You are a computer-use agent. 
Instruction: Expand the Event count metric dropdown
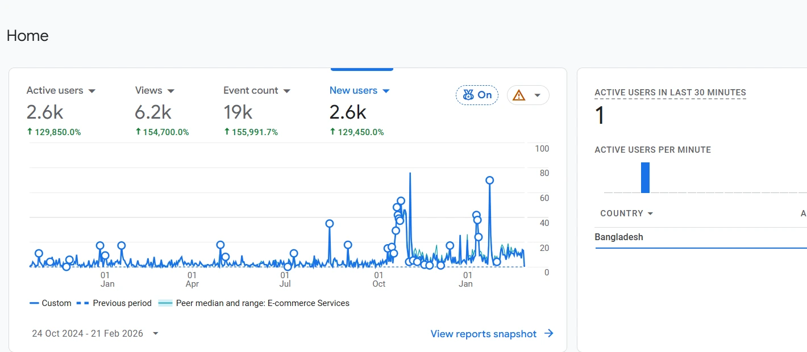pyautogui.click(x=288, y=90)
